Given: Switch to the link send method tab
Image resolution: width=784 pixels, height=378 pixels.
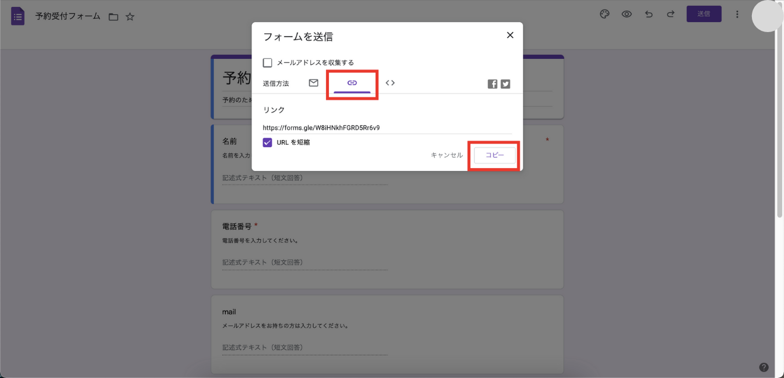Looking at the screenshot, I should click(352, 83).
